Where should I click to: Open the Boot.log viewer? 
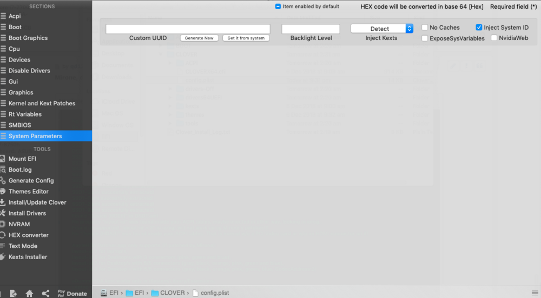[x=20, y=170]
